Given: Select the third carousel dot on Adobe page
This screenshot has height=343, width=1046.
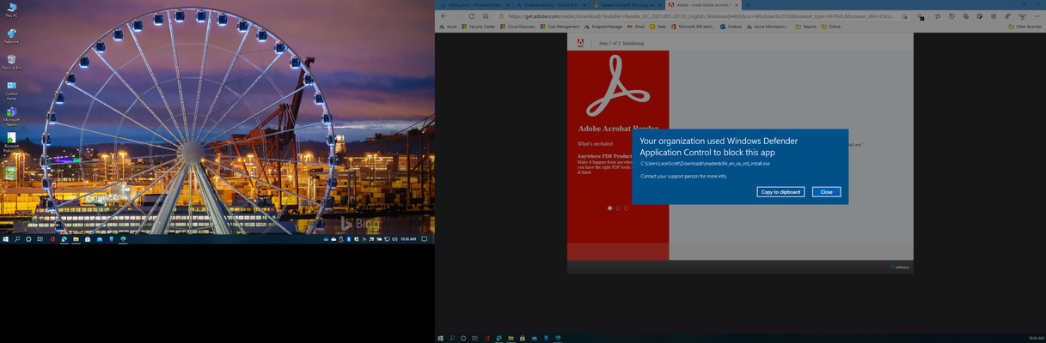Looking at the screenshot, I should click(626, 208).
